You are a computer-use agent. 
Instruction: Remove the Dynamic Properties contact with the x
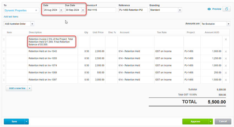(x=36, y=10)
